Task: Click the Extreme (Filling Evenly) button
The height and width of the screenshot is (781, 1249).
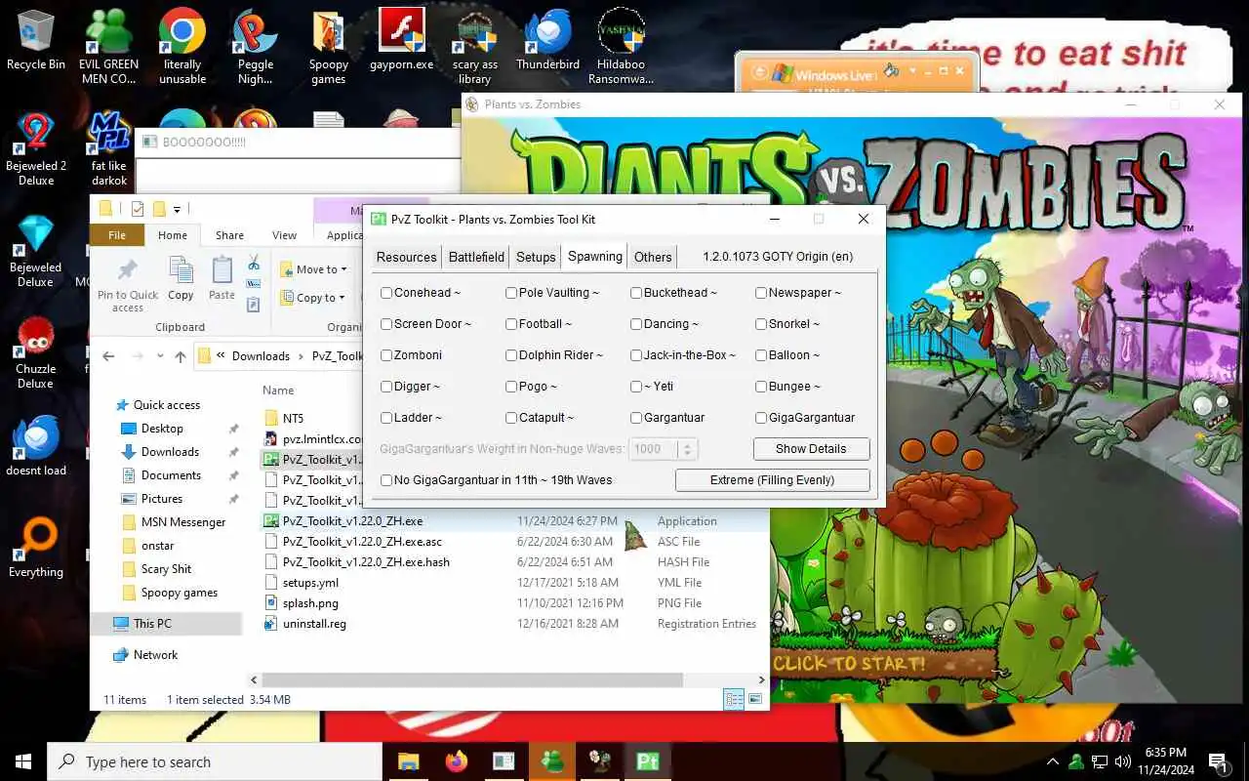Action: click(772, 480)
